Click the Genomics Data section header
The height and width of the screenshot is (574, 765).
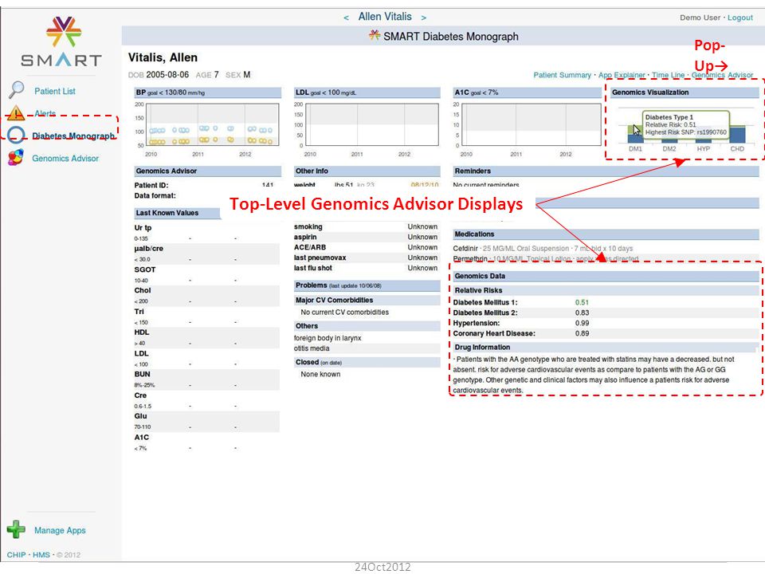(606, 276)
